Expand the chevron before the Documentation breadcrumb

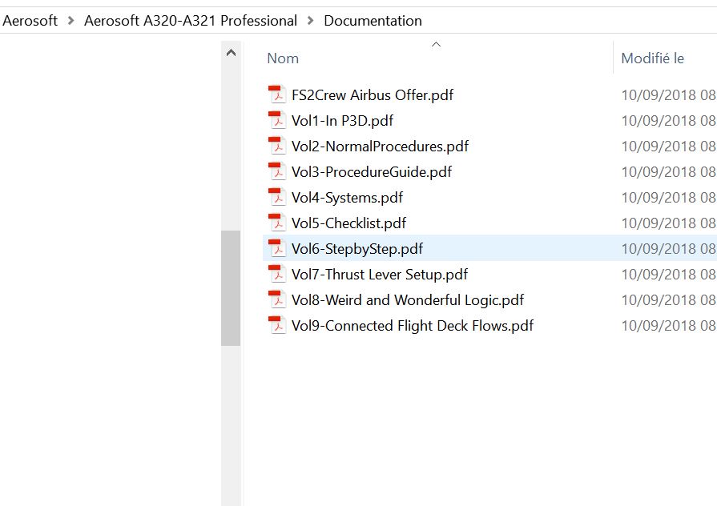point(311,21)
